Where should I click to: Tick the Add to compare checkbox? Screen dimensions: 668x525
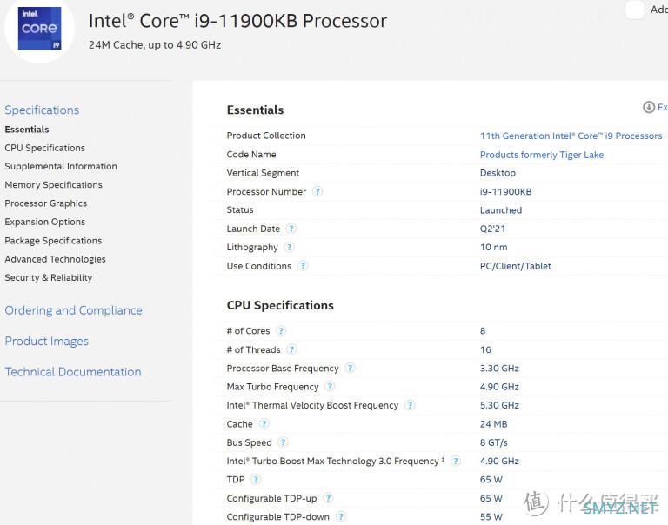coord(635,10)
